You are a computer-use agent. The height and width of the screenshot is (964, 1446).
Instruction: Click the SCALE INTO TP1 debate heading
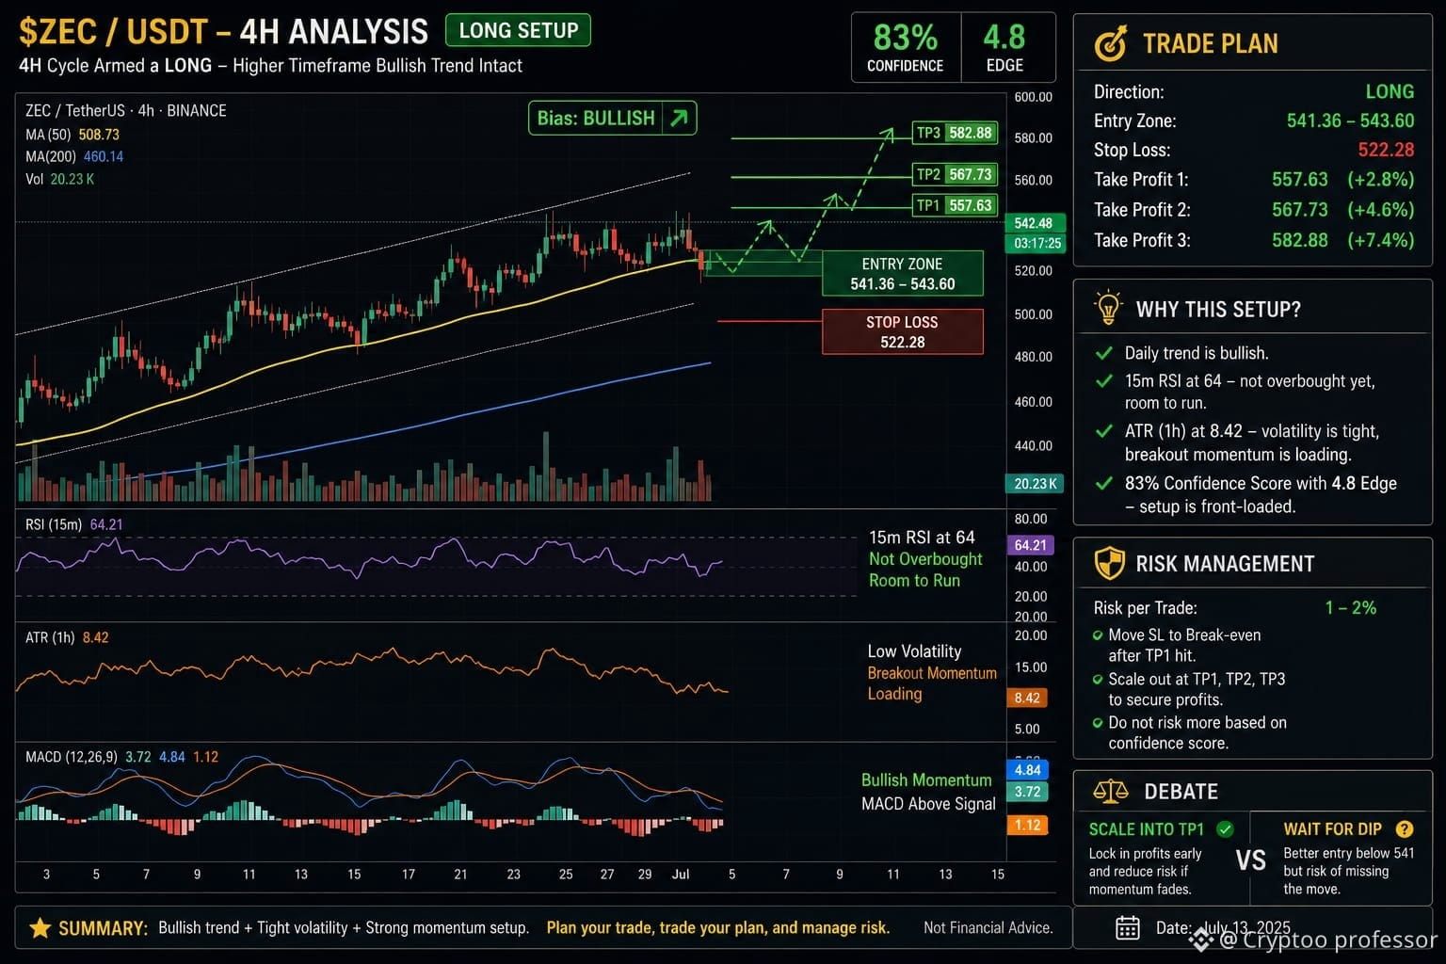(1146, 828)
